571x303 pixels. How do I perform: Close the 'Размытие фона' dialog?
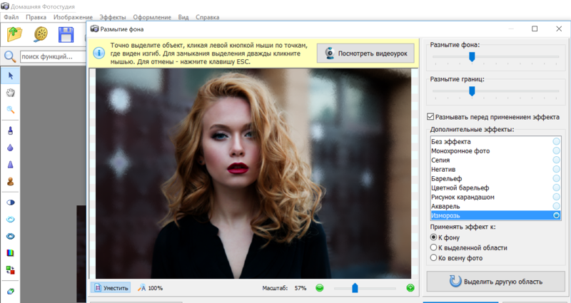pos(559,29)
